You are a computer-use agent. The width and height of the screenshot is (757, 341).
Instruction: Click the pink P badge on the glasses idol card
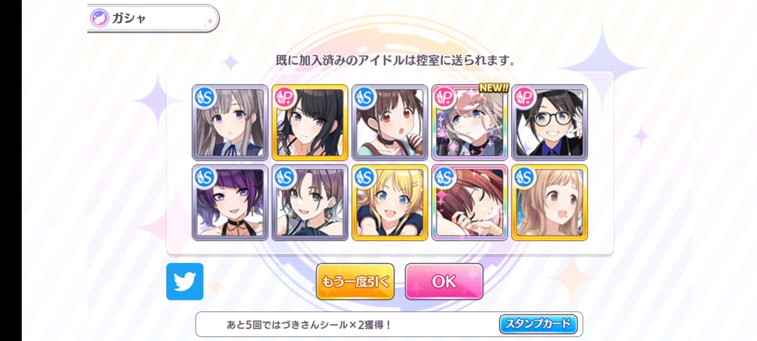524,98
